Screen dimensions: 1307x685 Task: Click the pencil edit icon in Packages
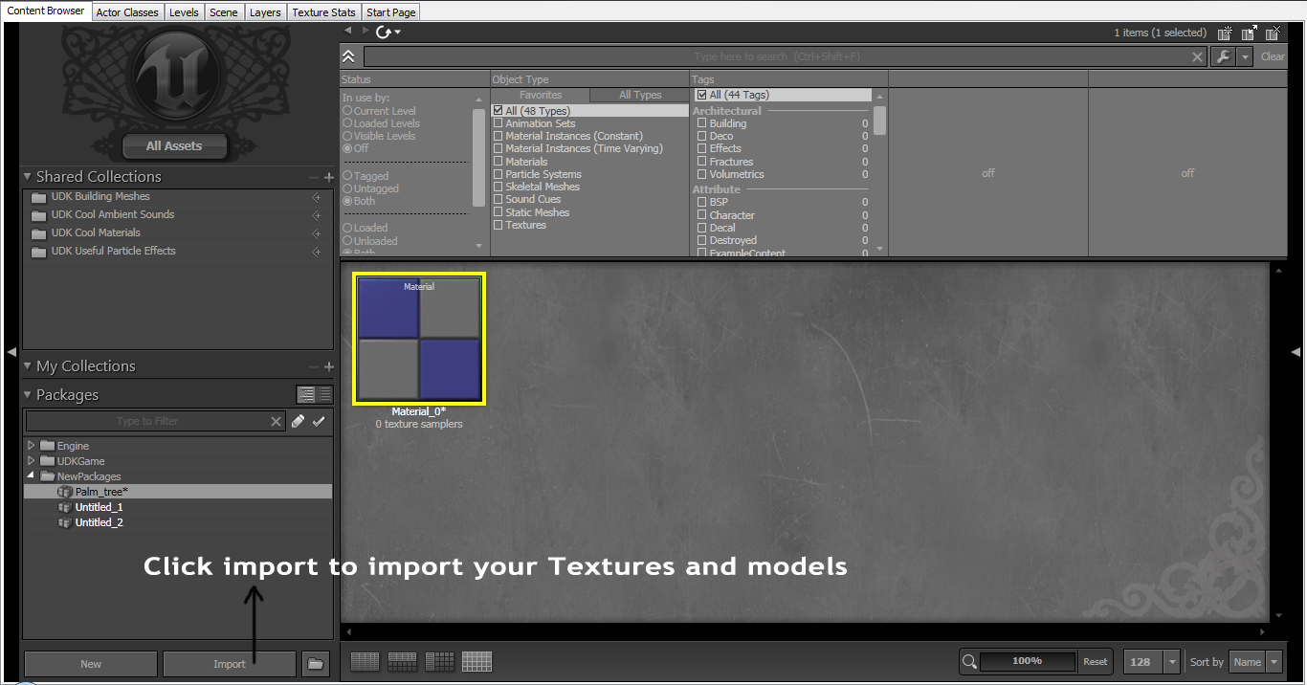click(299, 421)
